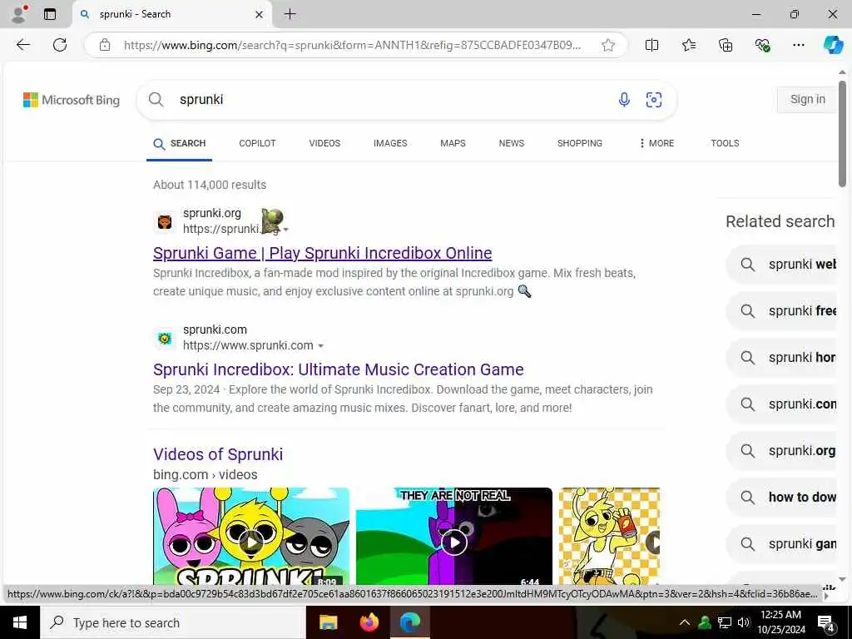Show hidden tray icons chevron
Viewport: 852px width, 639px height.
(685, 622)
